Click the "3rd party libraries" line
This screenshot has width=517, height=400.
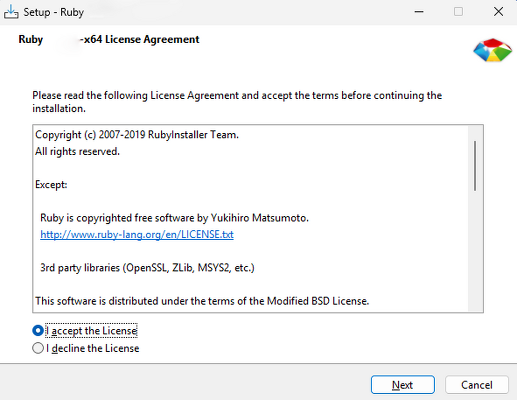pyautogui.click(x=147, y=268)
